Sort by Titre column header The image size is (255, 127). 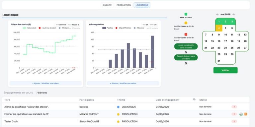pos(7,100)
